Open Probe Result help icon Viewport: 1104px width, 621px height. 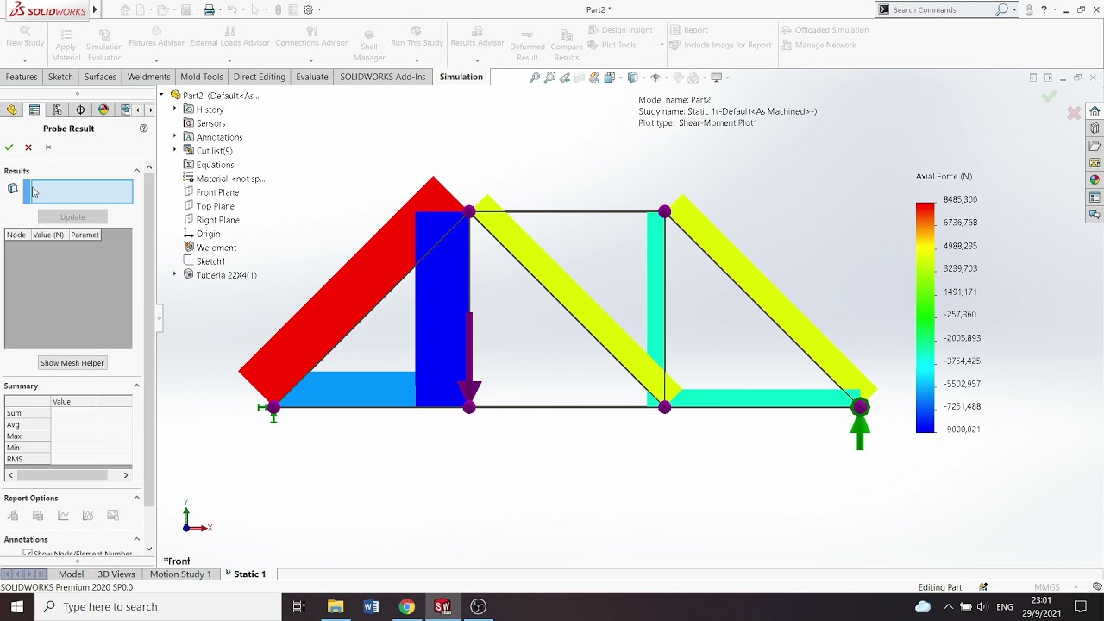pos(144,129)
